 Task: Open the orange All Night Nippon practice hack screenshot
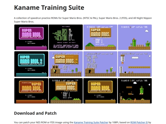[x=31, y=91]
